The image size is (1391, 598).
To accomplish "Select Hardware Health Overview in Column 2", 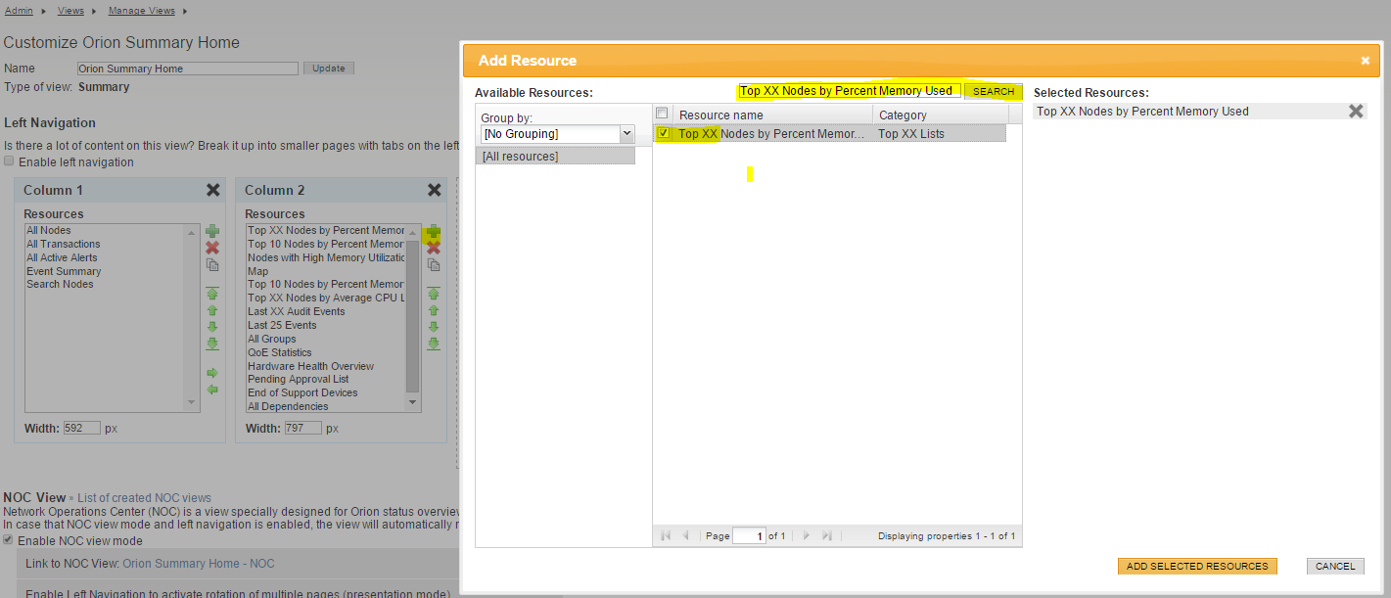I will (310, 367).
